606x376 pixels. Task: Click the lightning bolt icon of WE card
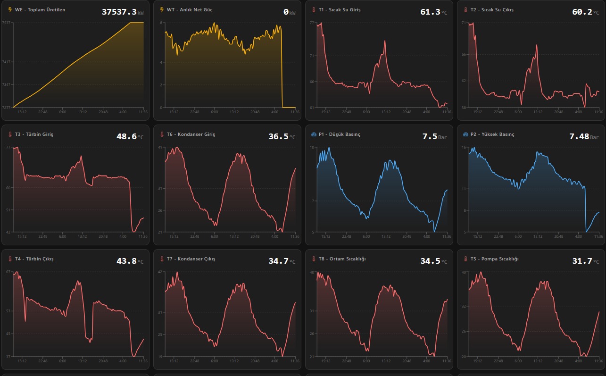(10, 9)
